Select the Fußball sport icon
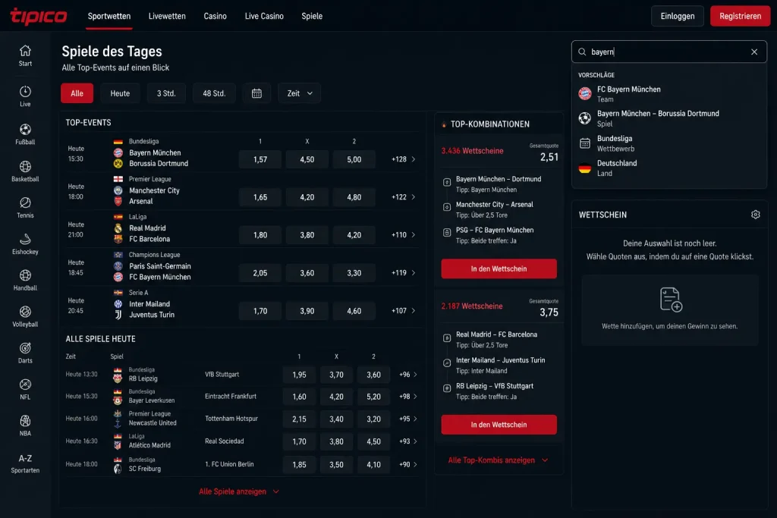Screen dimensions: 777x518 [25, 129]
